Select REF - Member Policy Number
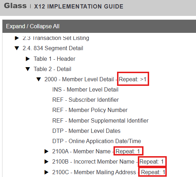This screenshot has height=177, width=196. click(x=90, y=110)
